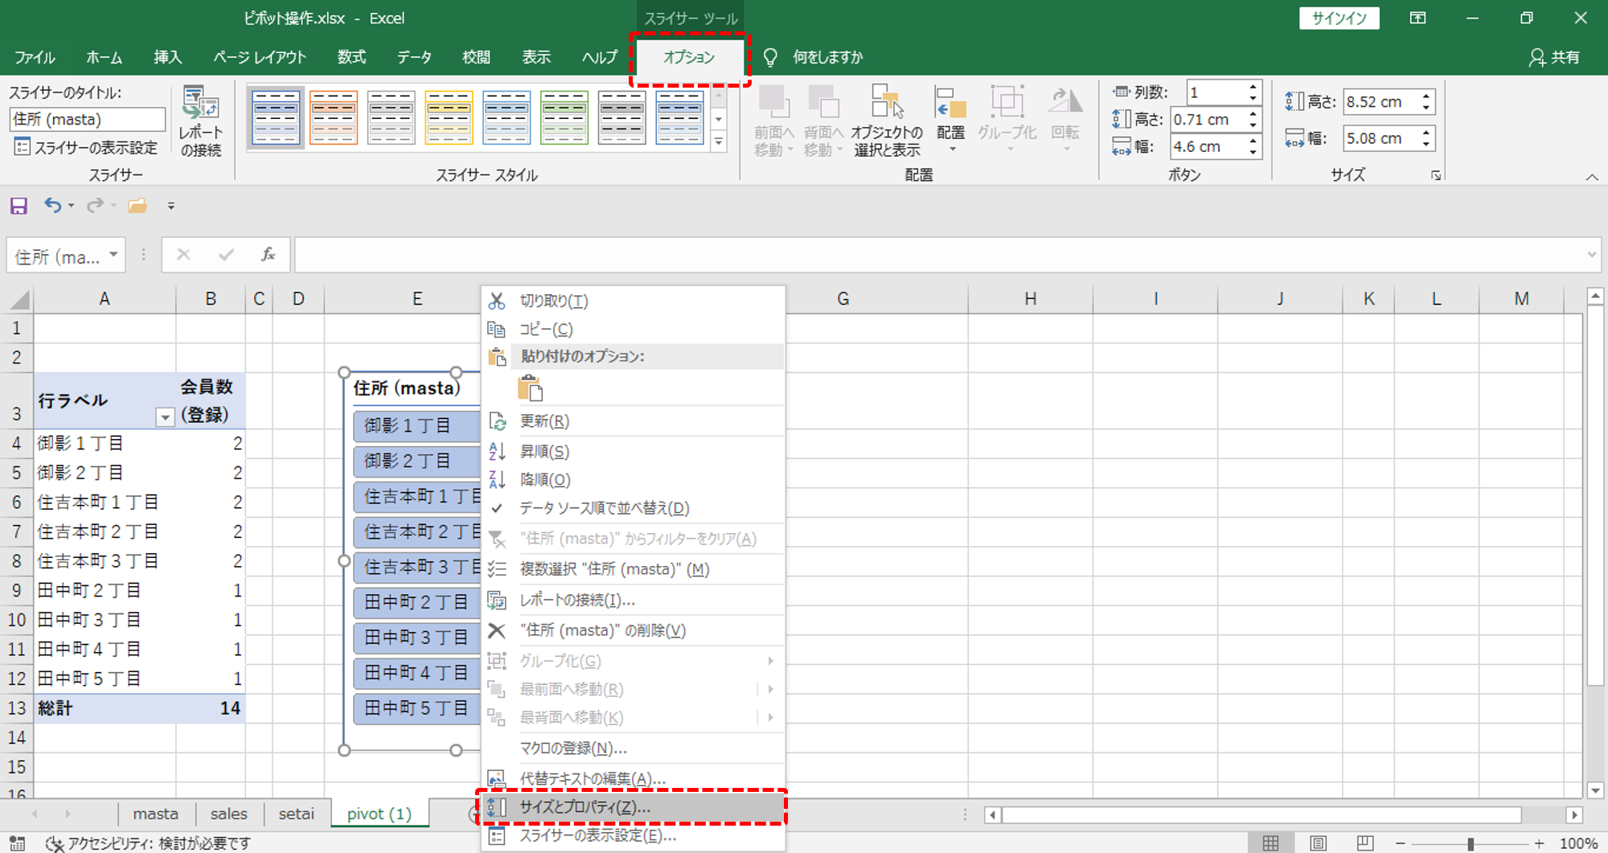This screenshot has width=1608, height=853.
Task: Toggle データ ソース順で並べ替え option
Action: [633, 508]
